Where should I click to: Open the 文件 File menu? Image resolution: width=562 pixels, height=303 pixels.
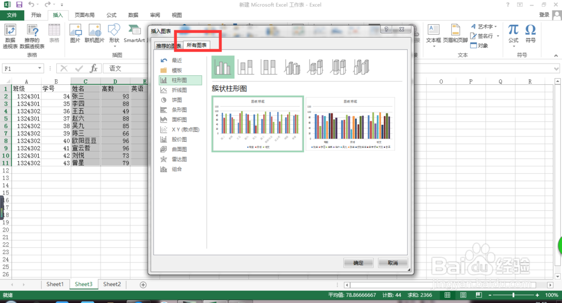pos(12,15)
